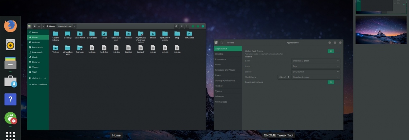Click the right chevron after NoobsLab.com in the path bar
The image size is (409, 140).
point(75,26)
